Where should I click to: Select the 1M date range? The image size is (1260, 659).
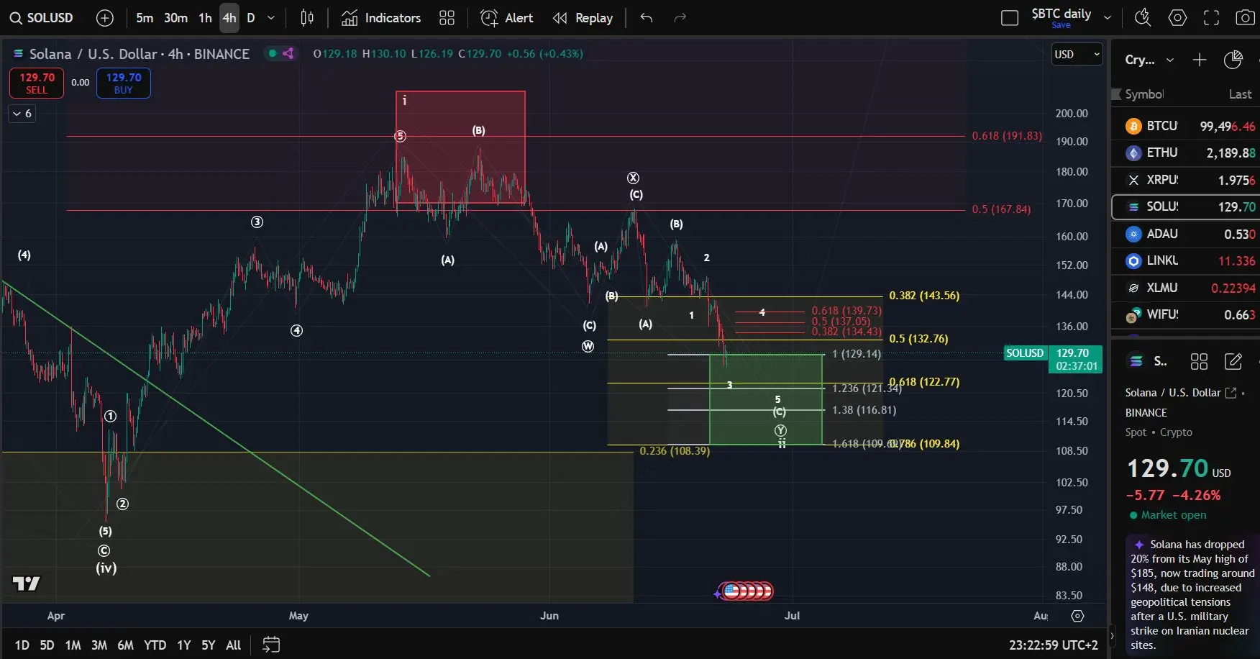click(x=73, y=645)
